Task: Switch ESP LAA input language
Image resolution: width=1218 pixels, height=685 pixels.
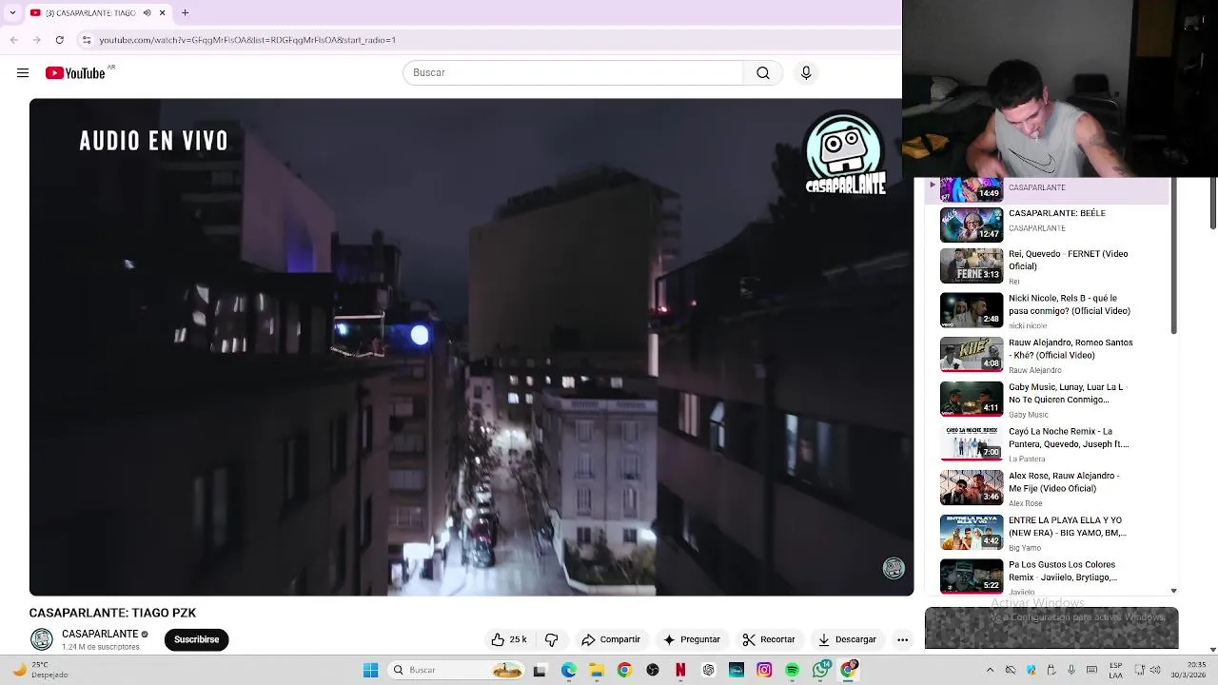Action: pos(1116,671)
